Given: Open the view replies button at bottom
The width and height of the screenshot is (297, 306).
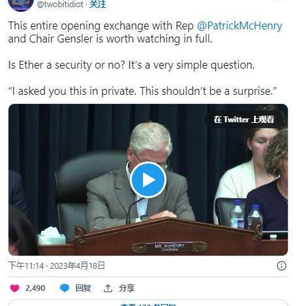Looking at the screenshot, I should 148,303.
